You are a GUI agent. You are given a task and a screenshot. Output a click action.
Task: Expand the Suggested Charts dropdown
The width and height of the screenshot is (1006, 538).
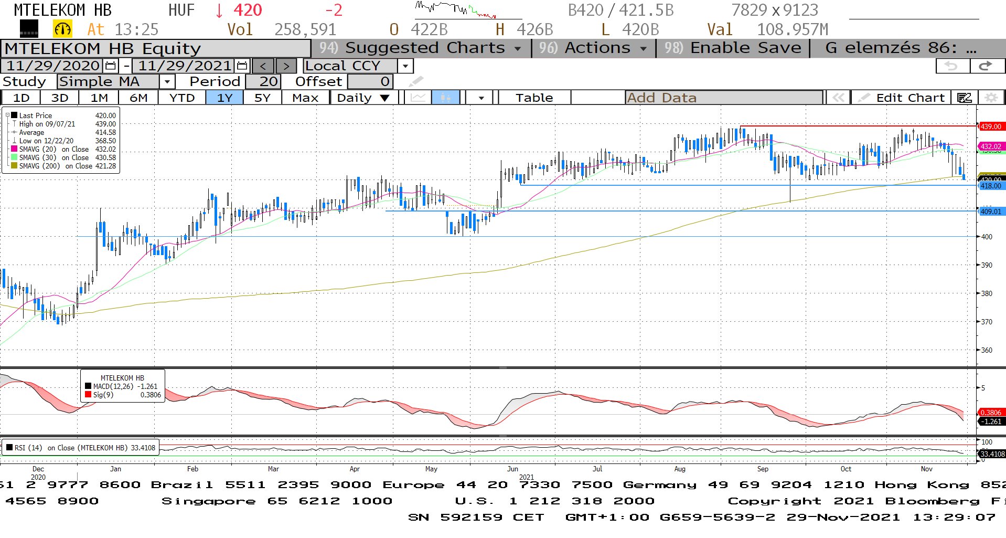(517, 48)
